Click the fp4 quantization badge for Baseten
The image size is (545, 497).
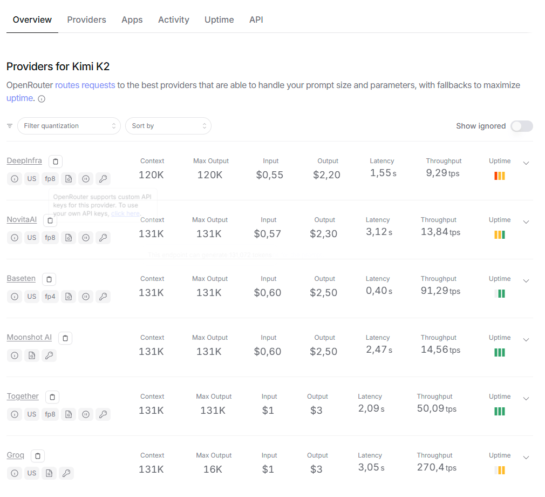click(50, 297)
